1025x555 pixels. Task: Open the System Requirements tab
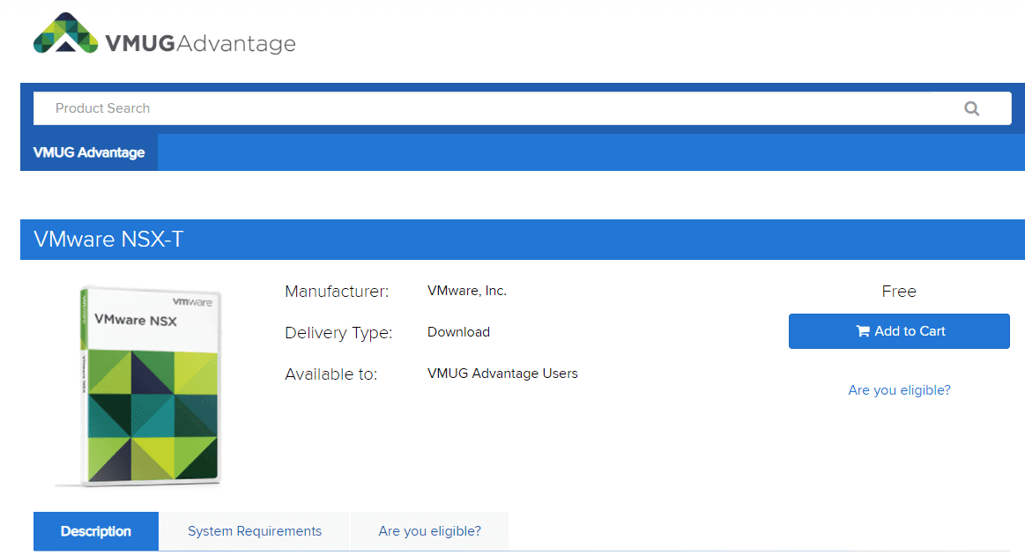255,531
